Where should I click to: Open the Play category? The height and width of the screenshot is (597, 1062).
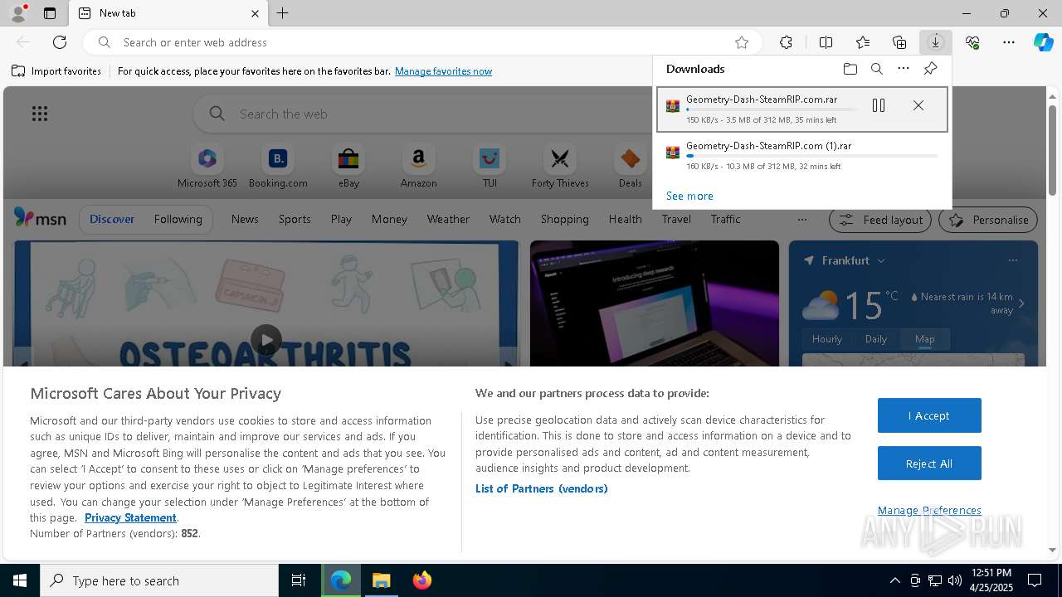[341, 219]
